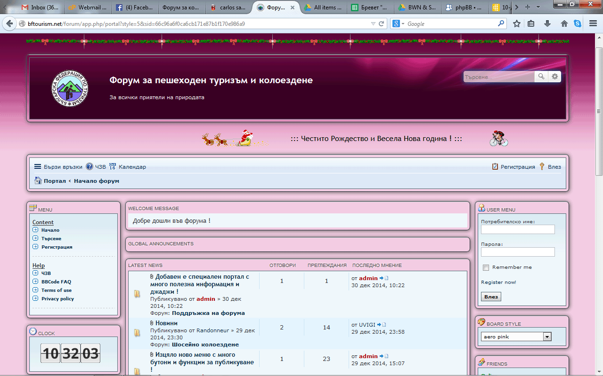The image size is (603, 376).
Task: Click Регистрация in the sidebar menu
Action: pyautogui.click(x=57, y=247)
